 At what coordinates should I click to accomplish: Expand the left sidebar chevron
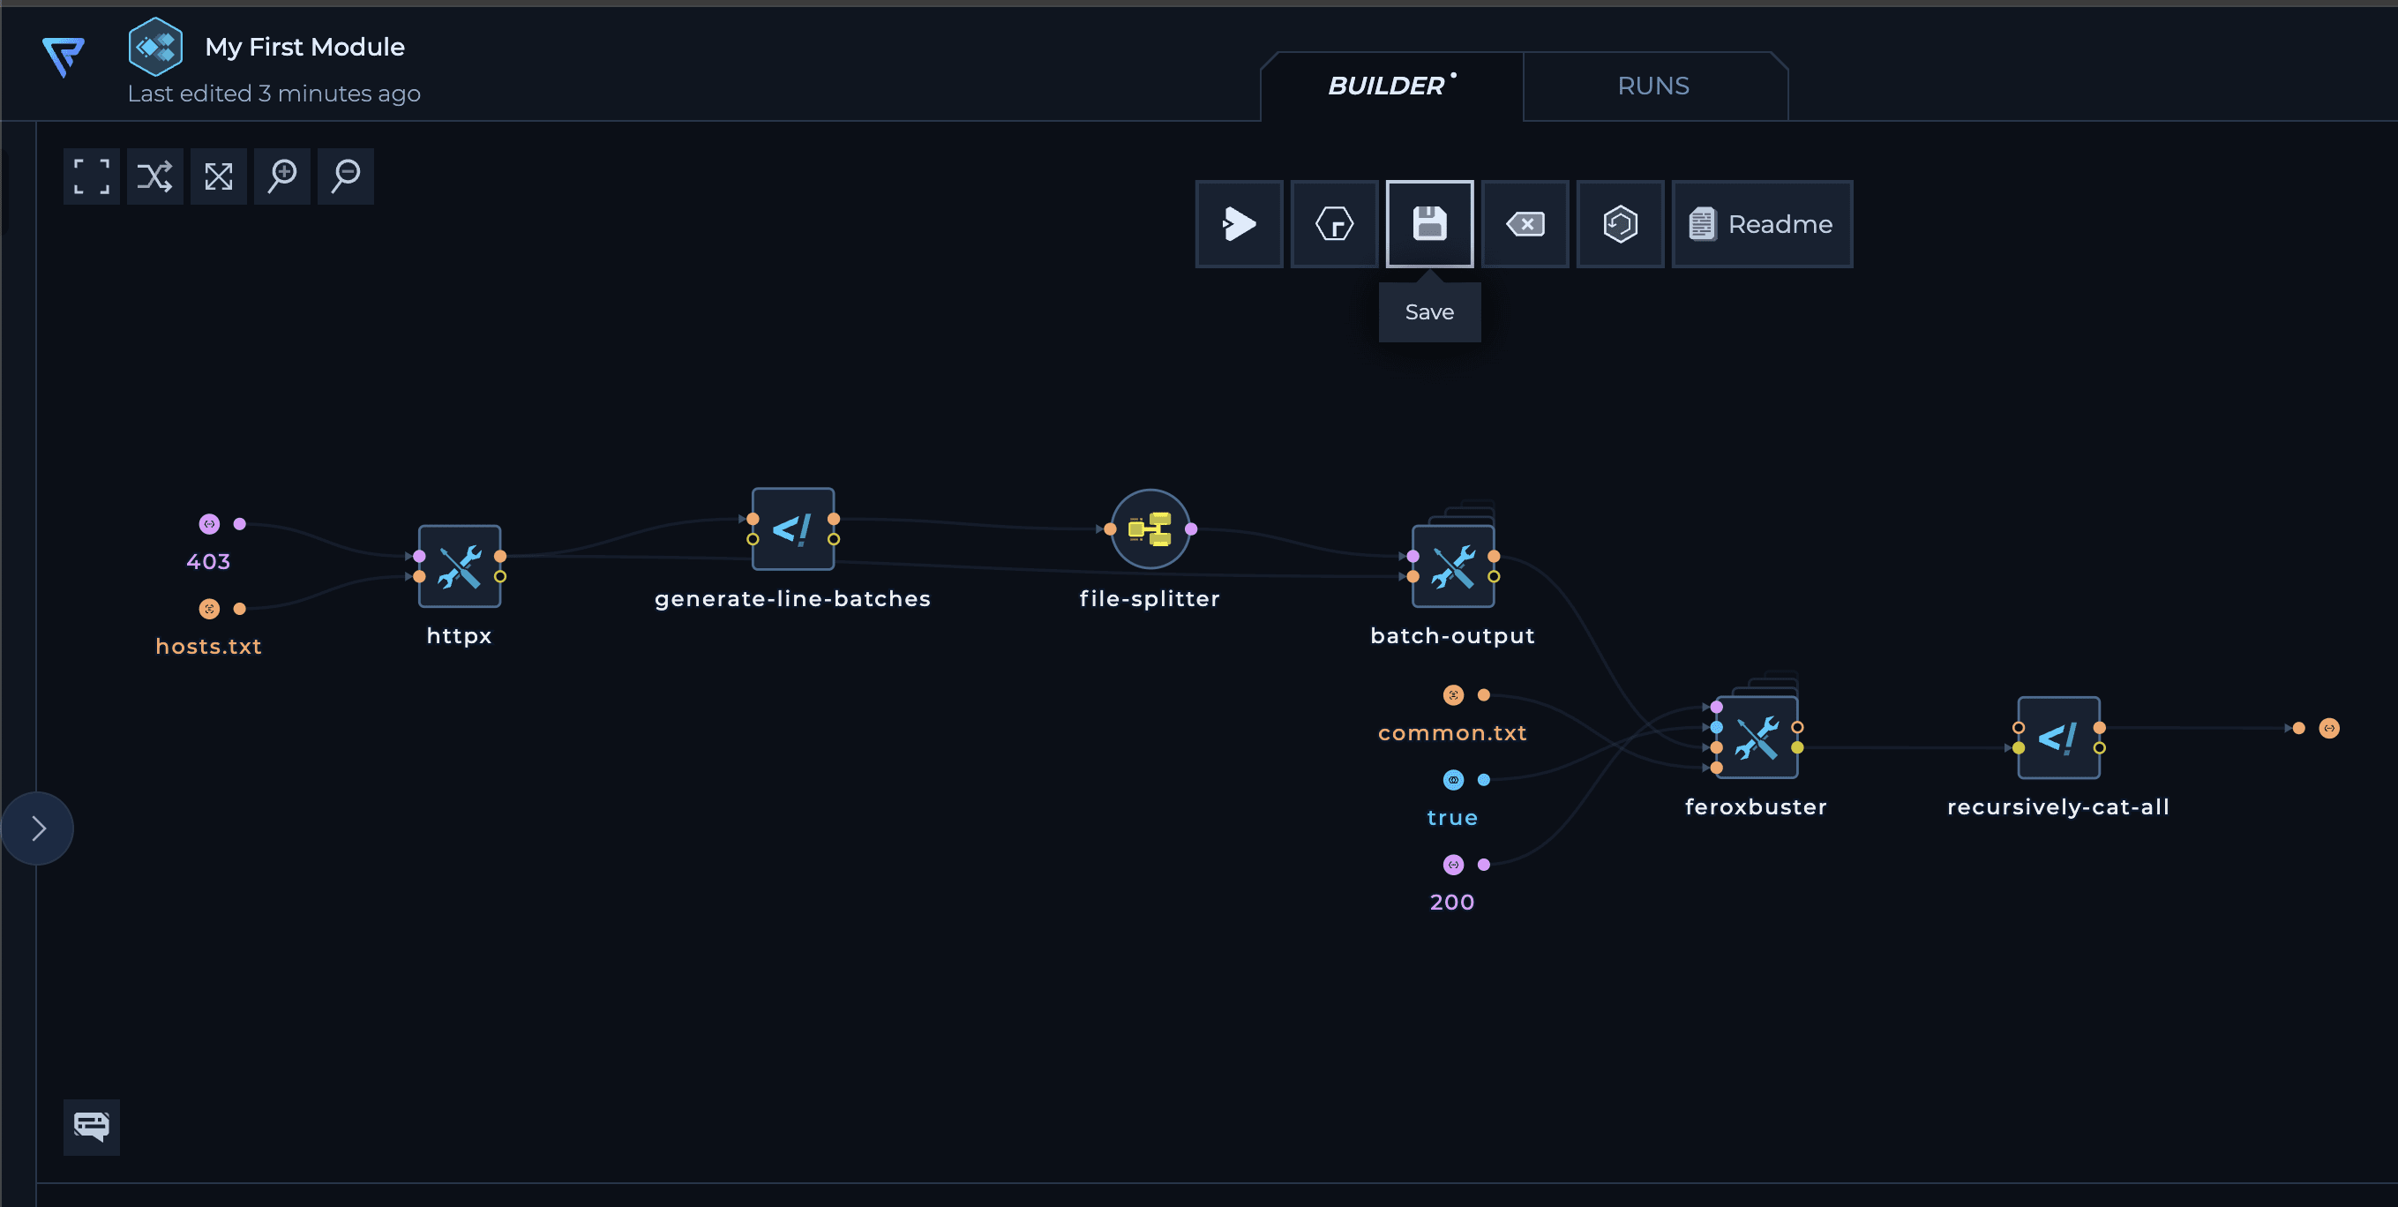[38, 828]
